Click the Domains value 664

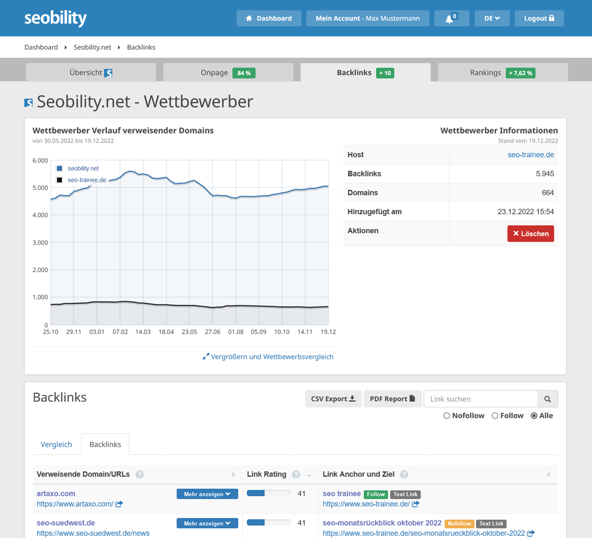[548, 193]
